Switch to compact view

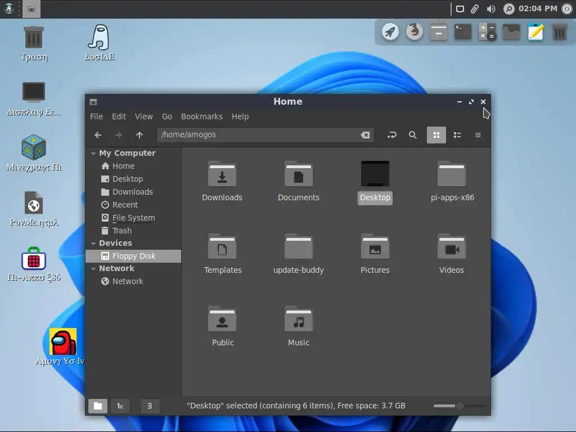pos(478,135)
